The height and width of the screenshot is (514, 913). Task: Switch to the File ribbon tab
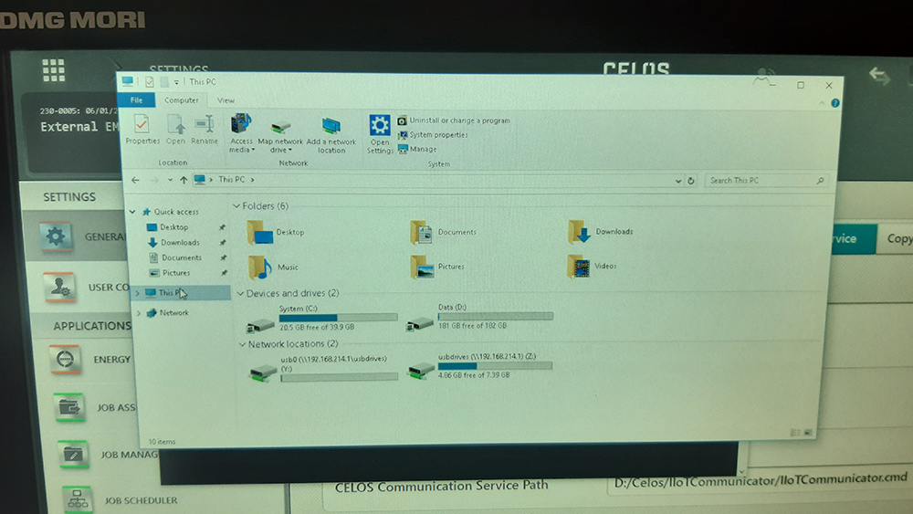[x=136, y=100]
